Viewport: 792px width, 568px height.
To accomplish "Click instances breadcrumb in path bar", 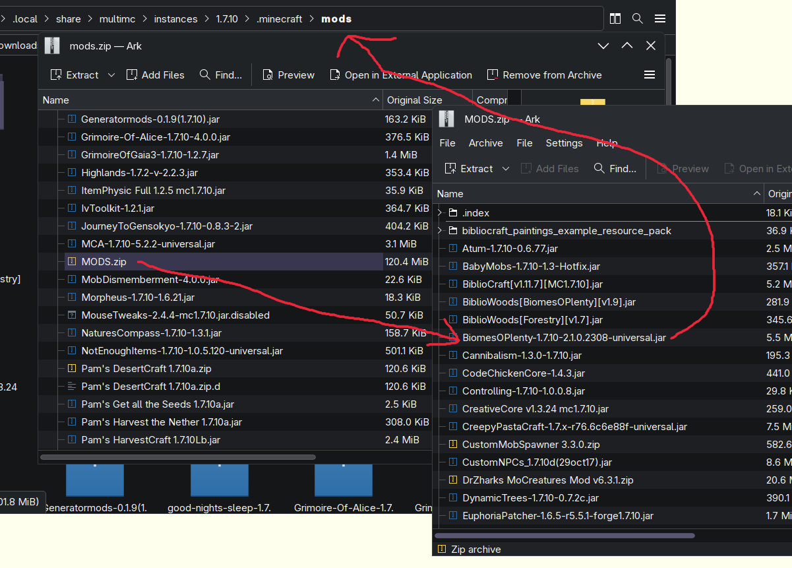I will [175, 19].
